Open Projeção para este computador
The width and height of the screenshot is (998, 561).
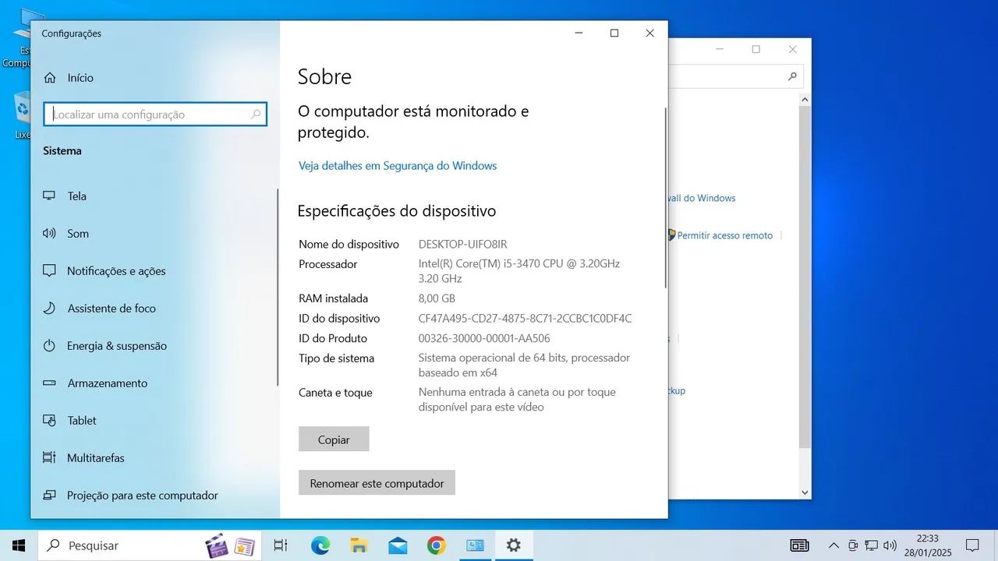tap(142, 496)
